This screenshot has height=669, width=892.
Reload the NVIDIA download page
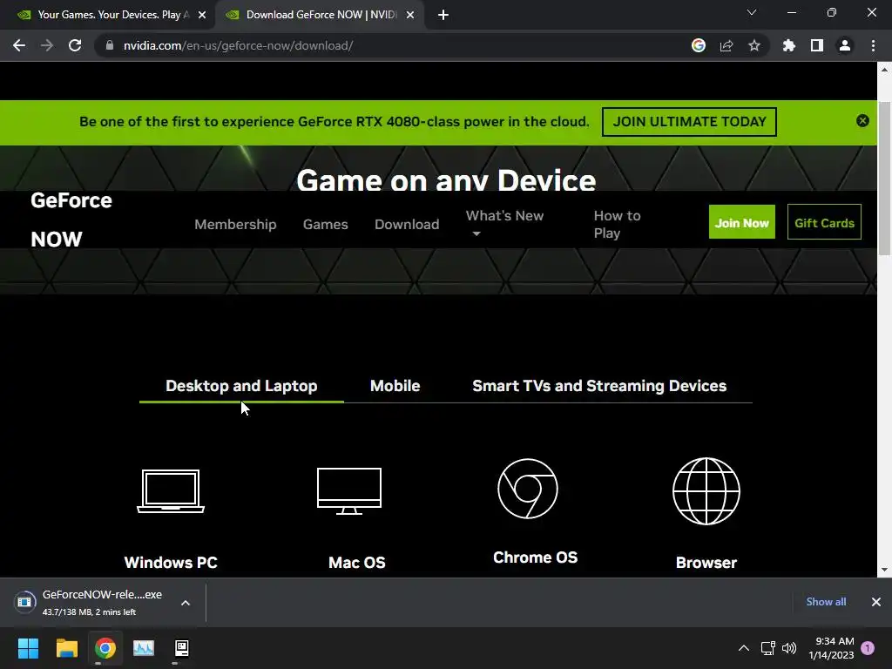pyautogui.click(x=75, y=45)
